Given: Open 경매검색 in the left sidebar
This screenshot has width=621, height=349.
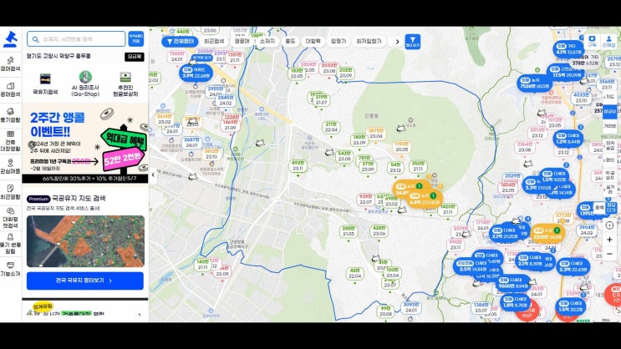Looking at the screenshot, I should pyautogui.click(x=10, y=65).
